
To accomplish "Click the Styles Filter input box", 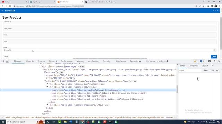I will pyautogui.click(x=190, y=70).
